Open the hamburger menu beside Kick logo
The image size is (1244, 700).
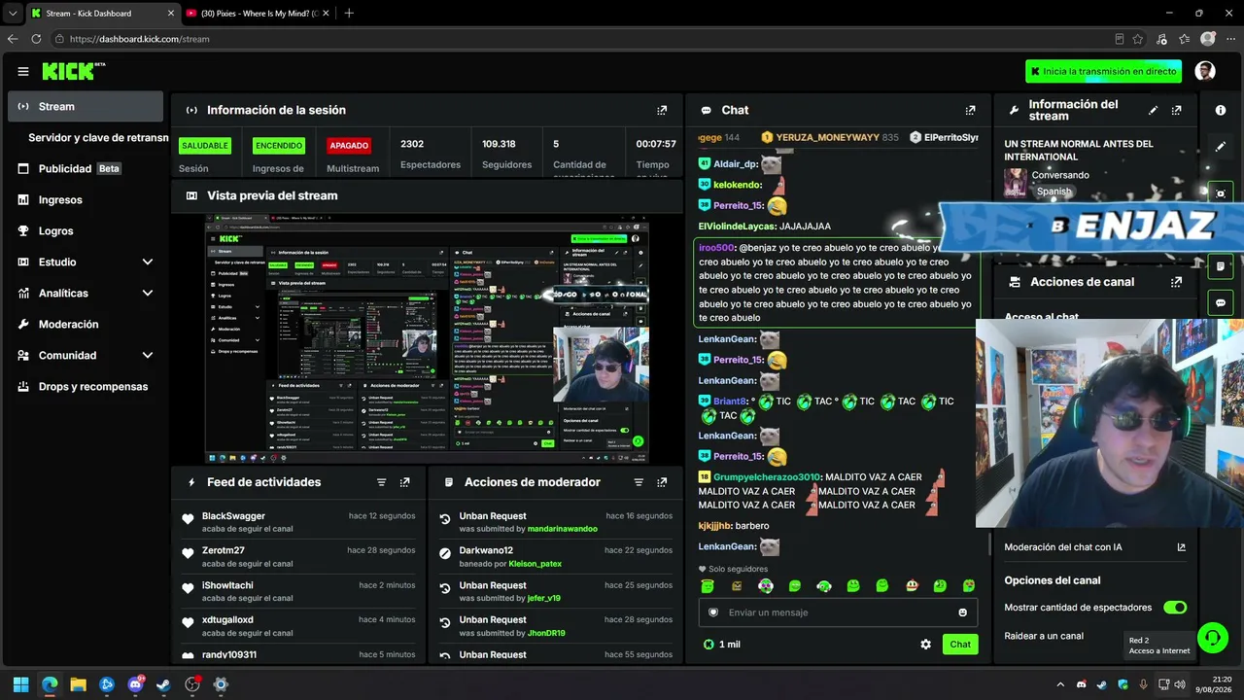(x=23, y=71)
